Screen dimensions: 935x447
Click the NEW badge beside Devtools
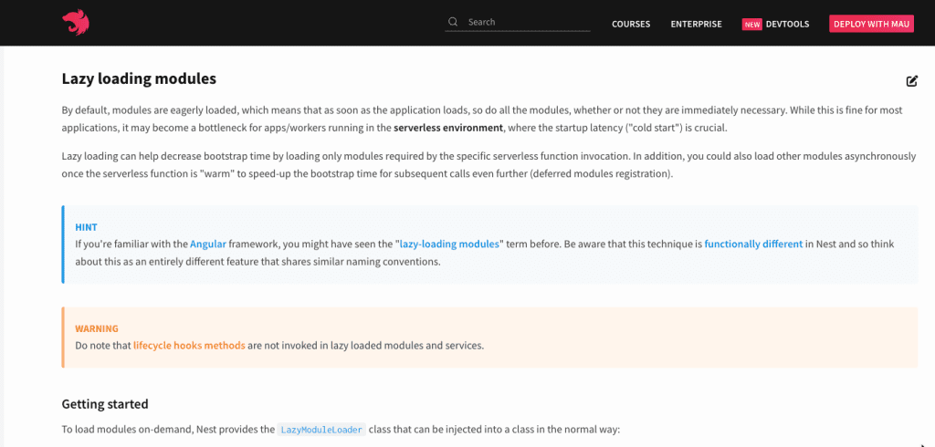pyautogui.click(x=752, y=25)
